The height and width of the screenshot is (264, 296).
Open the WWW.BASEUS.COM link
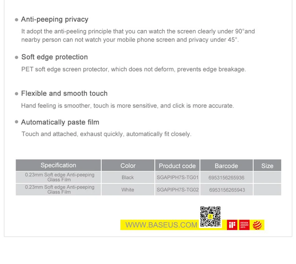pos(161,225)
